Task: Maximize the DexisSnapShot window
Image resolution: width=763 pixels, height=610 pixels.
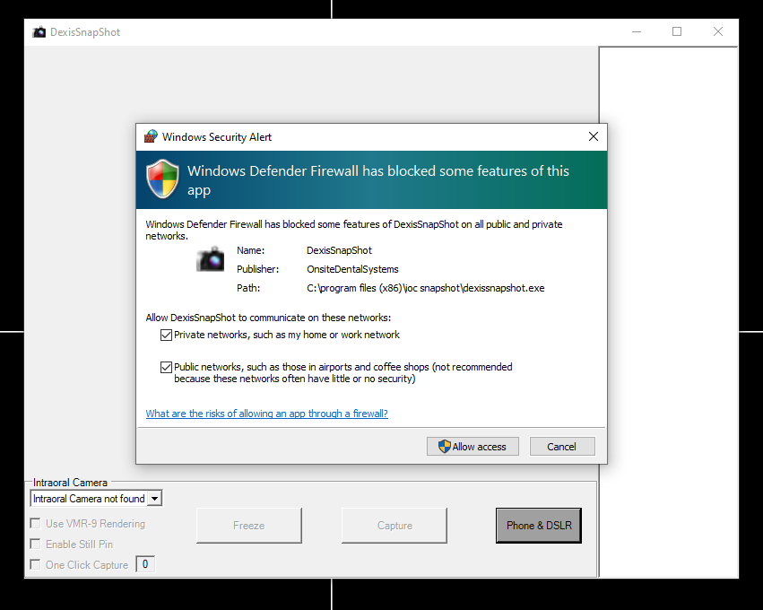Action: pos(677,31)
